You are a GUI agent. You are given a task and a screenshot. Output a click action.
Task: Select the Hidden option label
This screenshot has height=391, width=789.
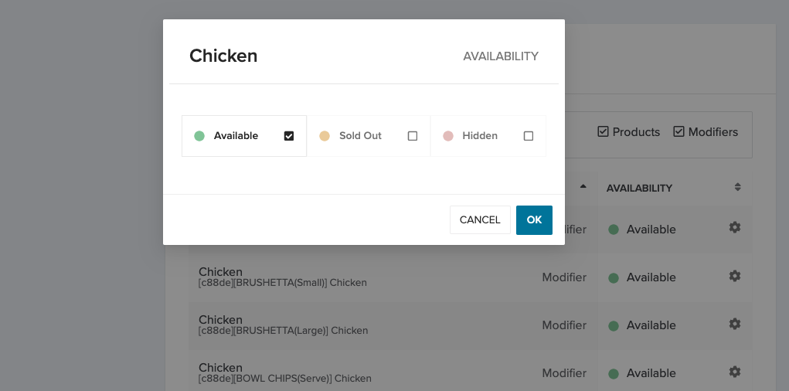480,136
